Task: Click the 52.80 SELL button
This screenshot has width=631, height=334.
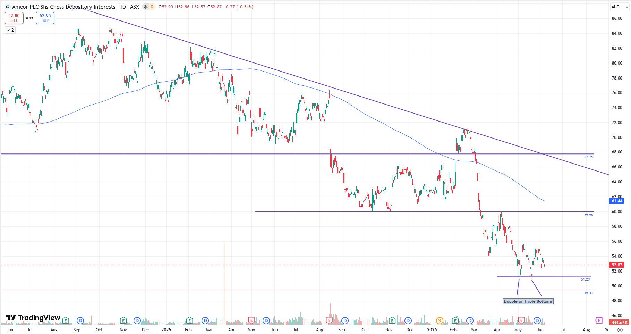Action: (x=14, y=18)
